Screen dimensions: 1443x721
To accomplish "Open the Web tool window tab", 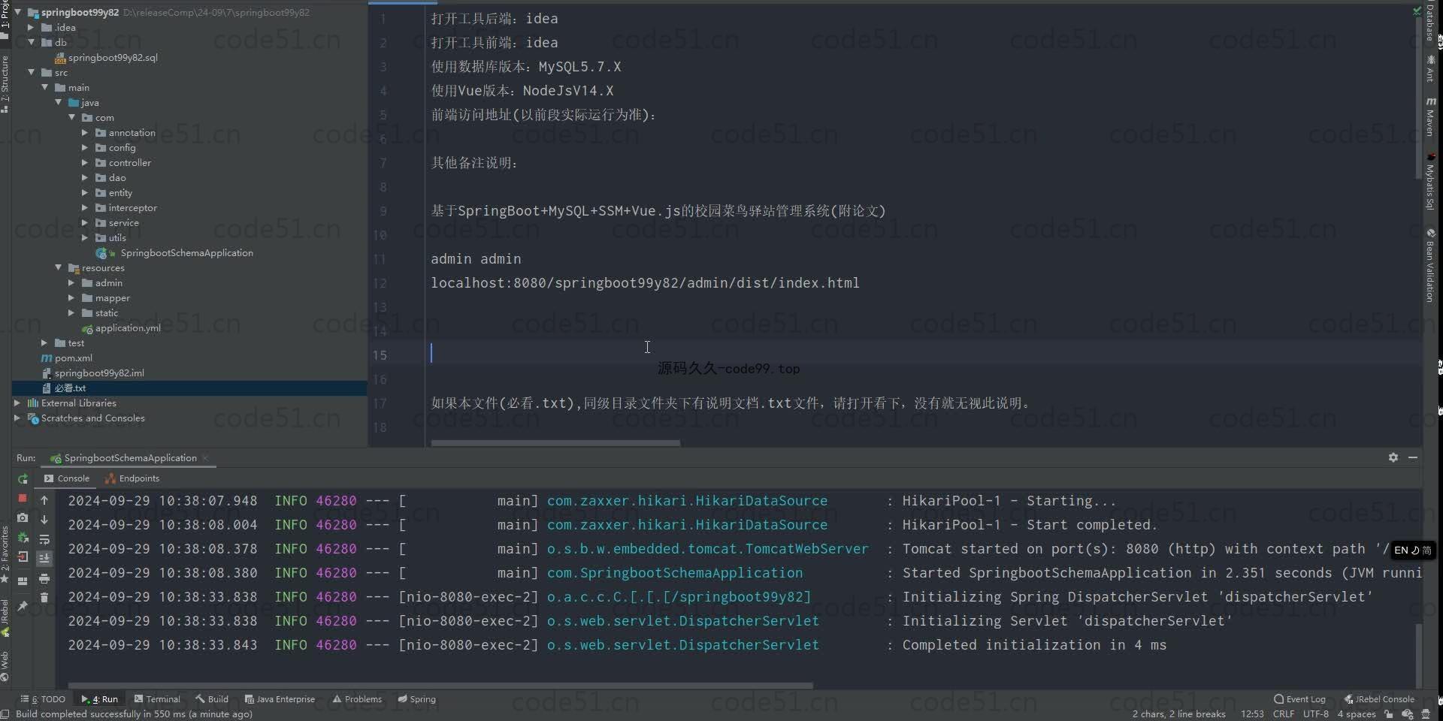I will click(x=5, y=666).
